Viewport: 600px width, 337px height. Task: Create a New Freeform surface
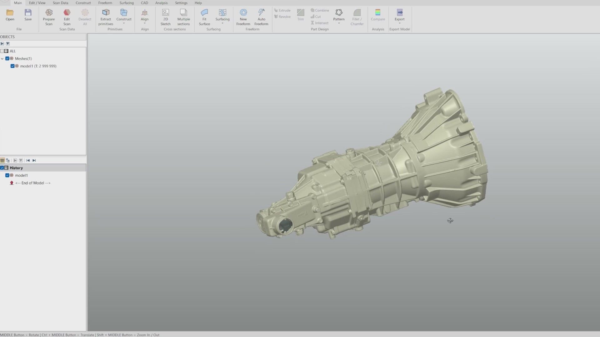243,13
